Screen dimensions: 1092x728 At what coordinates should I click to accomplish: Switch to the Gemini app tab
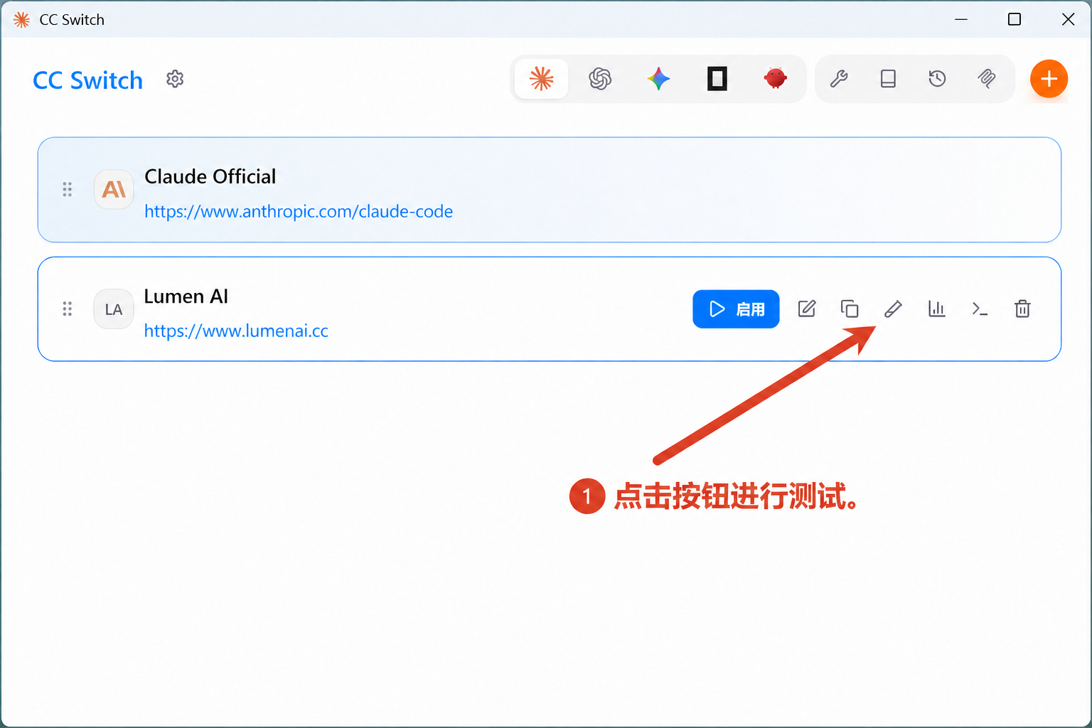click(658, 78)
